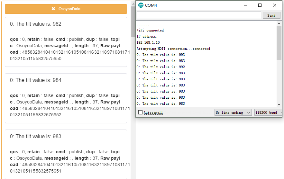Viewport: 284px width, 179px height.
Task: Open the 115200 baud rate dropdown
Action: 268,112
